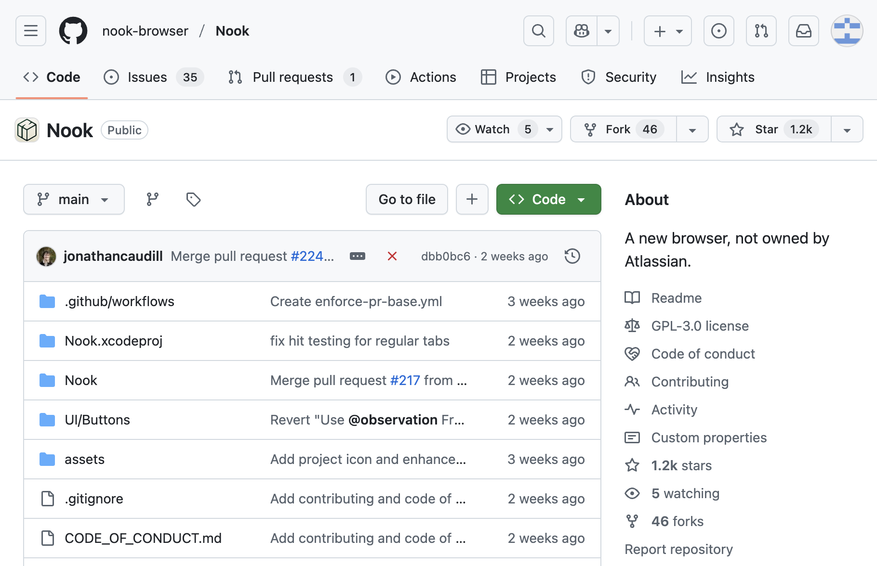Open the main branch dropdown
The width and height of the screenshot is (877, 566).
point(74,199)
